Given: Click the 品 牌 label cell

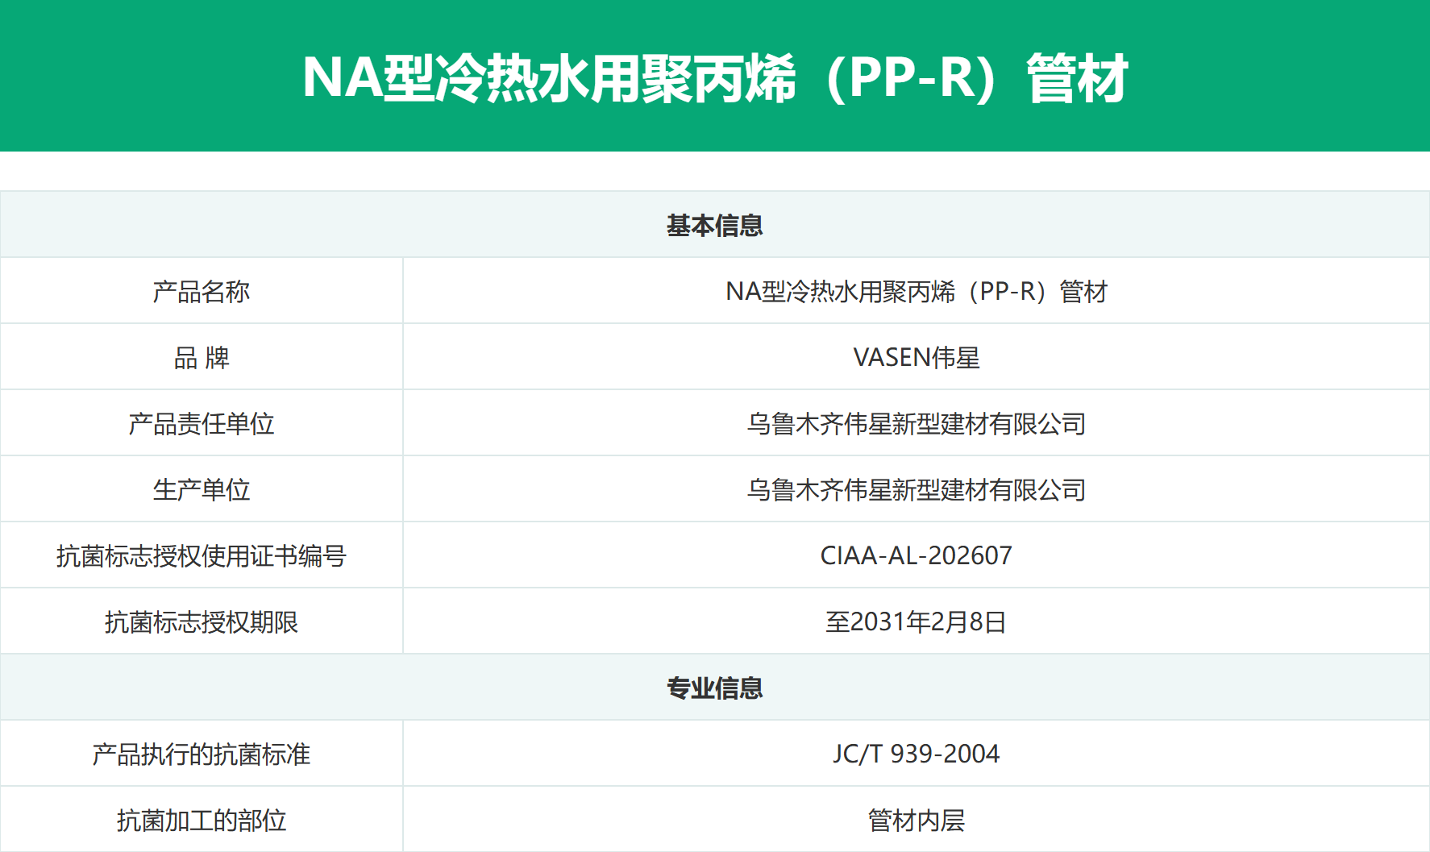Looking at the screenshot, I should (202, 357).
